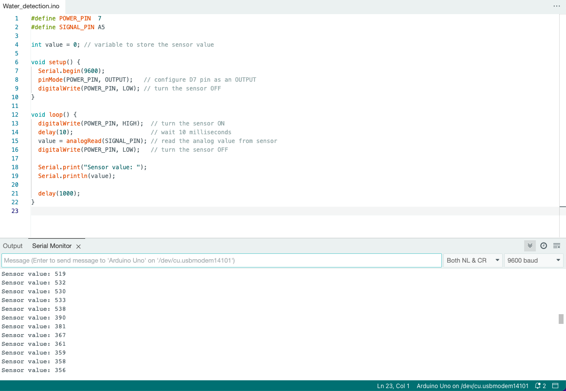Click the 'delay(1000);' statement

(x=59, y=194)
